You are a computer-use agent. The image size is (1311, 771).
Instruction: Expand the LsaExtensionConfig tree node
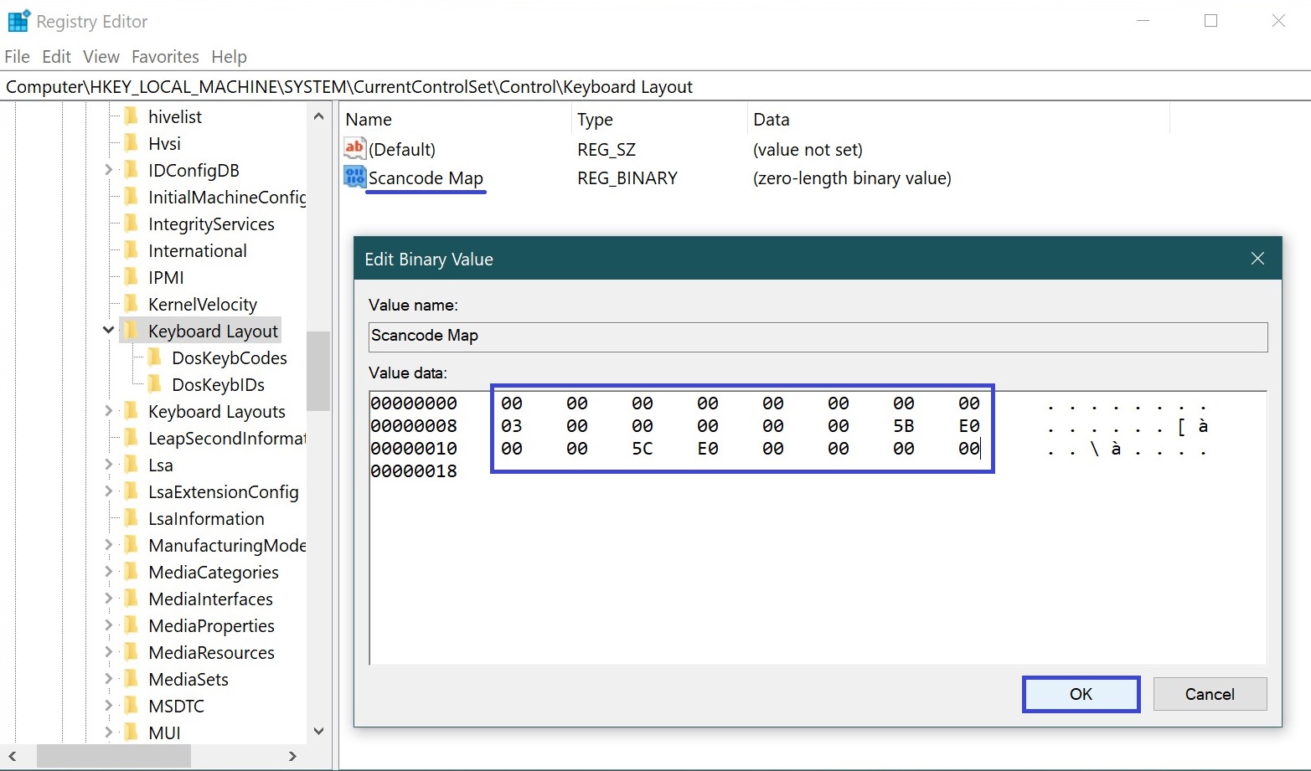[108, 491]
